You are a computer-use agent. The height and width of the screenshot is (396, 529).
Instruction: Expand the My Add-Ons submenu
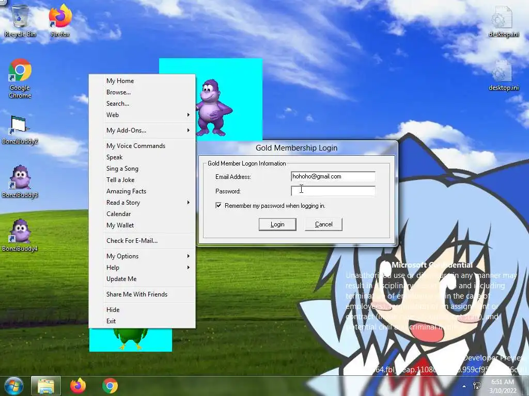[148, 130]
